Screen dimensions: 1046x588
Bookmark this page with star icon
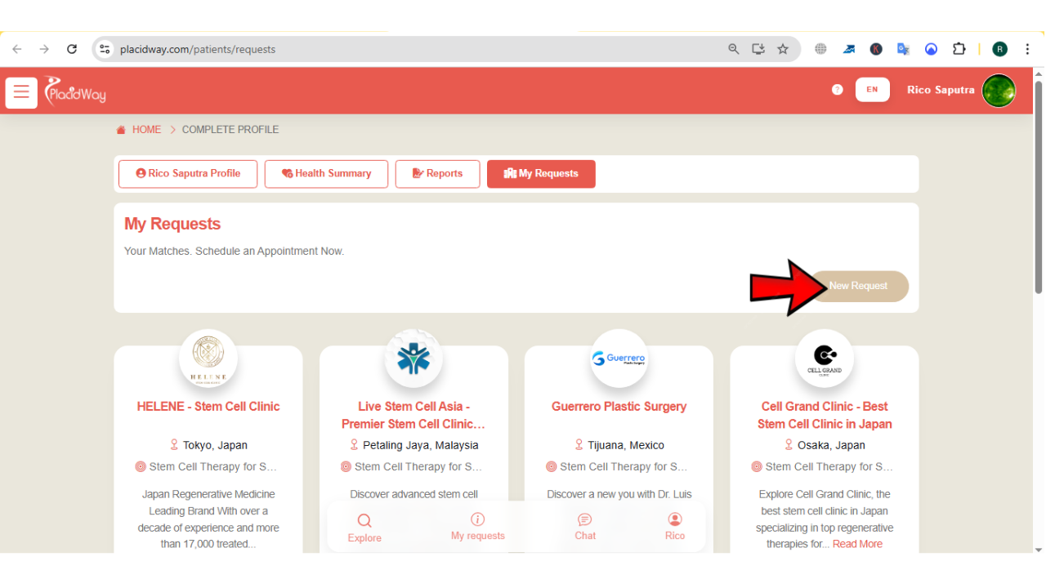pos(783,49)
